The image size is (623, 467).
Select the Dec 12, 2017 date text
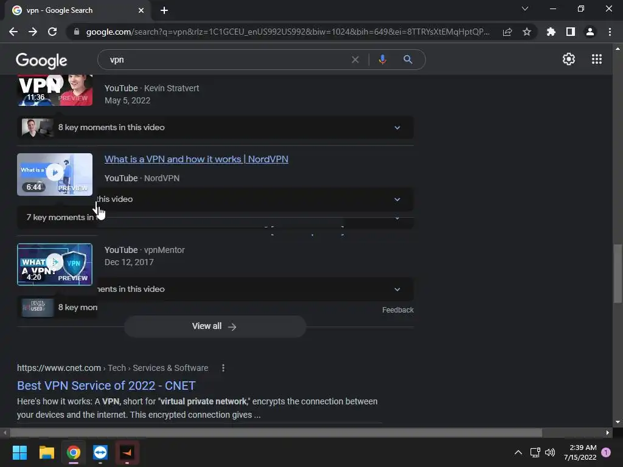(129, 263)
